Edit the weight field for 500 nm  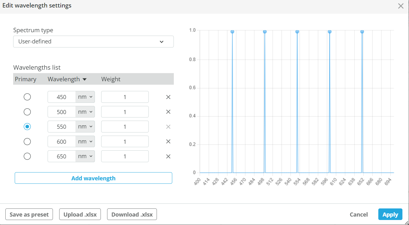point(125,112)
